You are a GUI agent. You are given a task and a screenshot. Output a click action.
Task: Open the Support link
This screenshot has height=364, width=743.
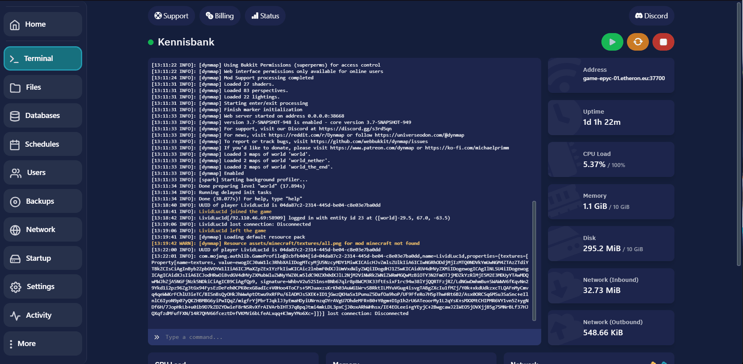click(x=171, y=16)
